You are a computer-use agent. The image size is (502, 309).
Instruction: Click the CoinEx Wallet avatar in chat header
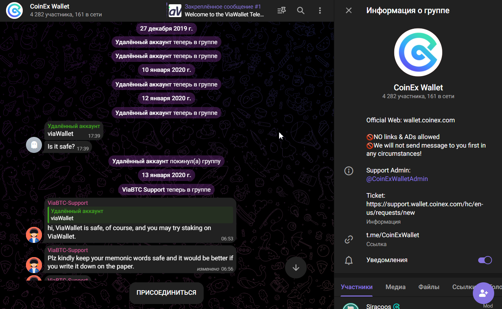(15, 11)
